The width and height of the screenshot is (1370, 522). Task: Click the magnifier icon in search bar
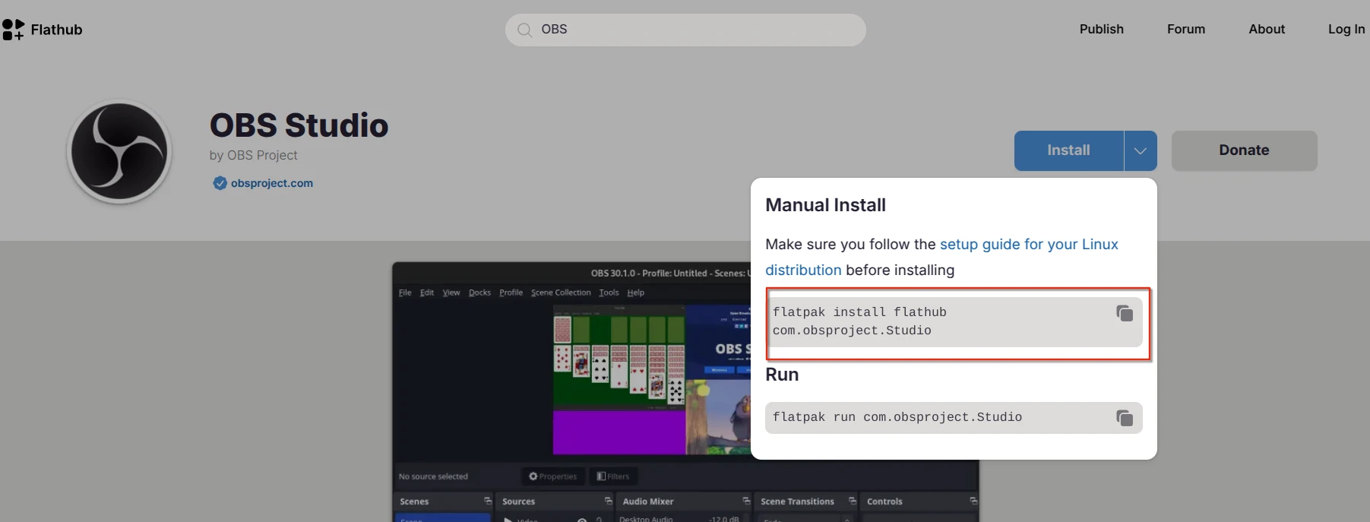[524, 30]
